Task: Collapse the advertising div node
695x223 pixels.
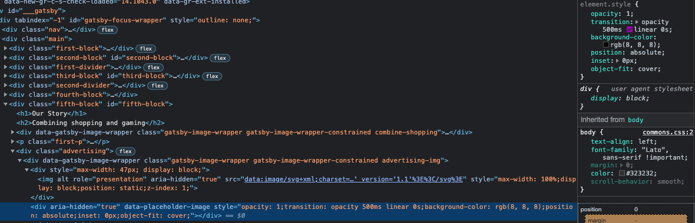Action: [x=12, y=151]
